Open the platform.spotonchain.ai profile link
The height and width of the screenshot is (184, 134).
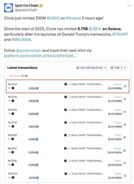40,56
